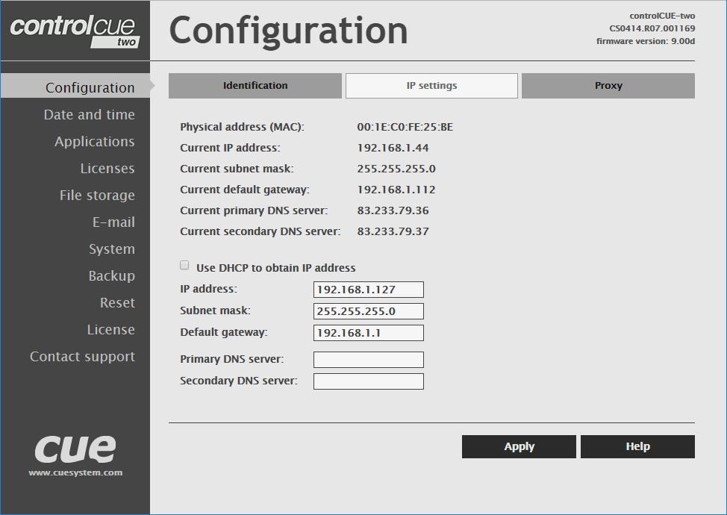Click the controlCUE-two device name text
727x515 pixels.
pyautogui.click(x=662, y=16)
